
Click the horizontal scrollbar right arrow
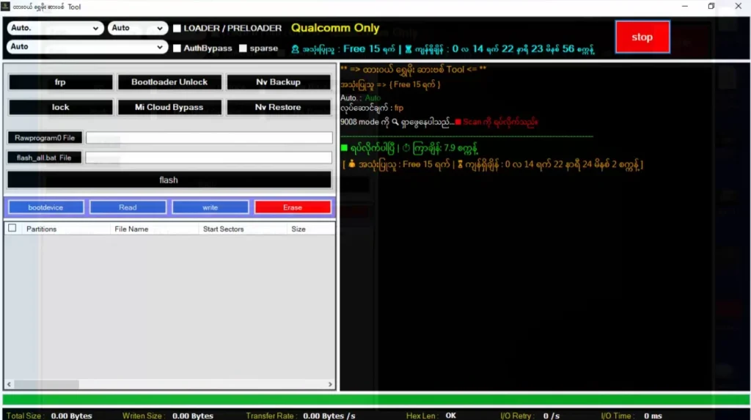pyautogui.click(x=330, y=385)
